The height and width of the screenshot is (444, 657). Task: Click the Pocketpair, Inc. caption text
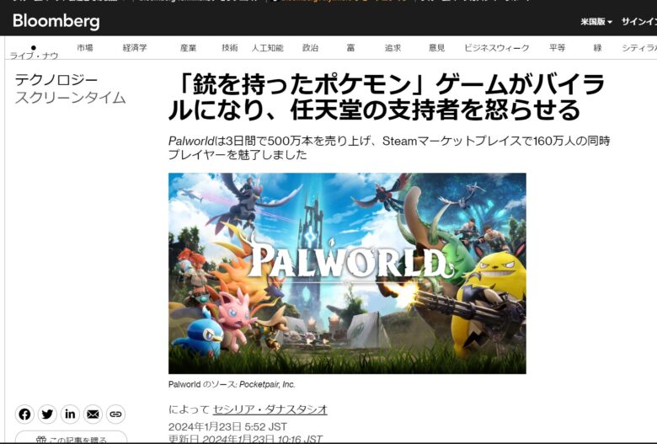coord(267,384)
